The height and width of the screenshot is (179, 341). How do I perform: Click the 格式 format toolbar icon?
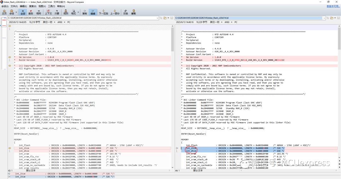(x=74, y=12)
